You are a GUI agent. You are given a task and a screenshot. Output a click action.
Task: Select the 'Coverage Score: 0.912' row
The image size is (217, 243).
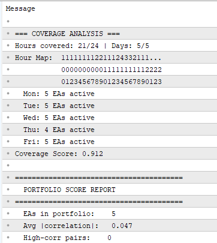(x=110, y=154)
